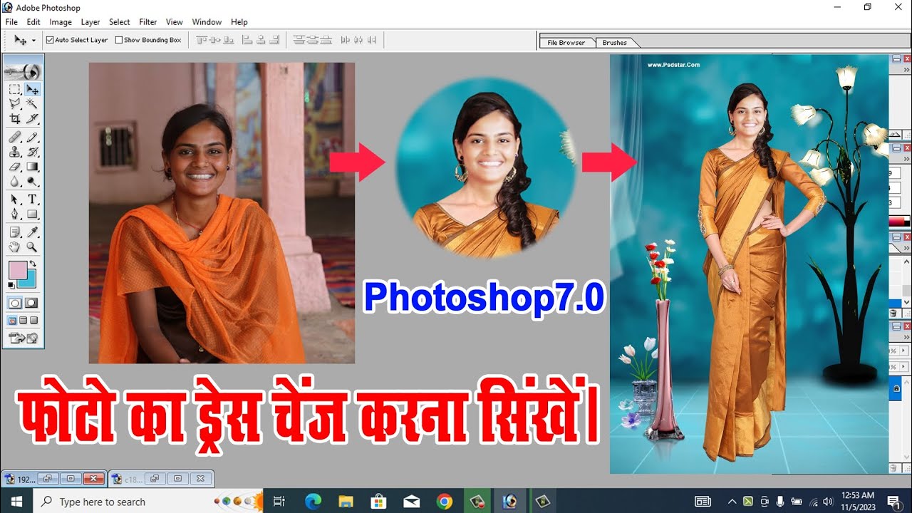The height and width of the screenshot is (513, 912).
Task: Switch to Brushes tab
Action: (x=615, y=43)
